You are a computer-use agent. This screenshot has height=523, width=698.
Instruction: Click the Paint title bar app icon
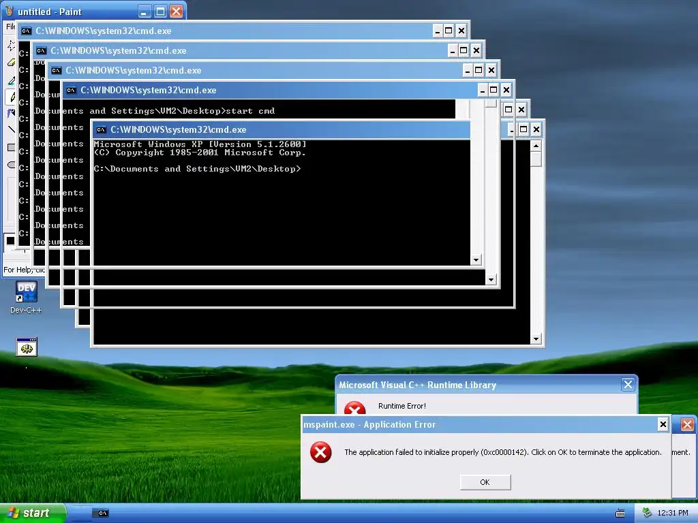coord(10,11)
